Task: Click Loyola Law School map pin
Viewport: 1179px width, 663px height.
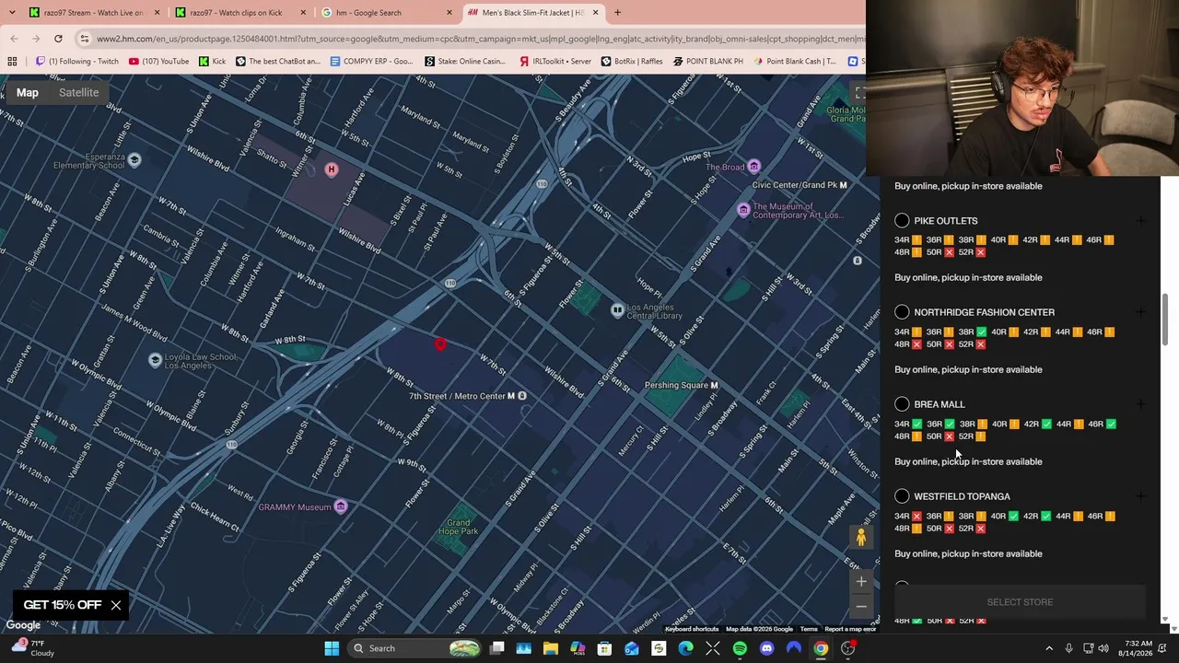Action: (155, 360)
